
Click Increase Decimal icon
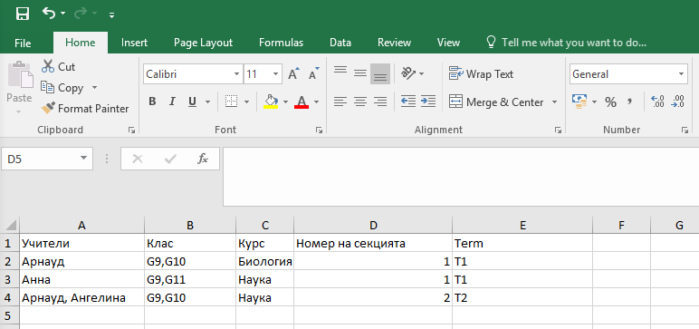(x=657, y=102)
